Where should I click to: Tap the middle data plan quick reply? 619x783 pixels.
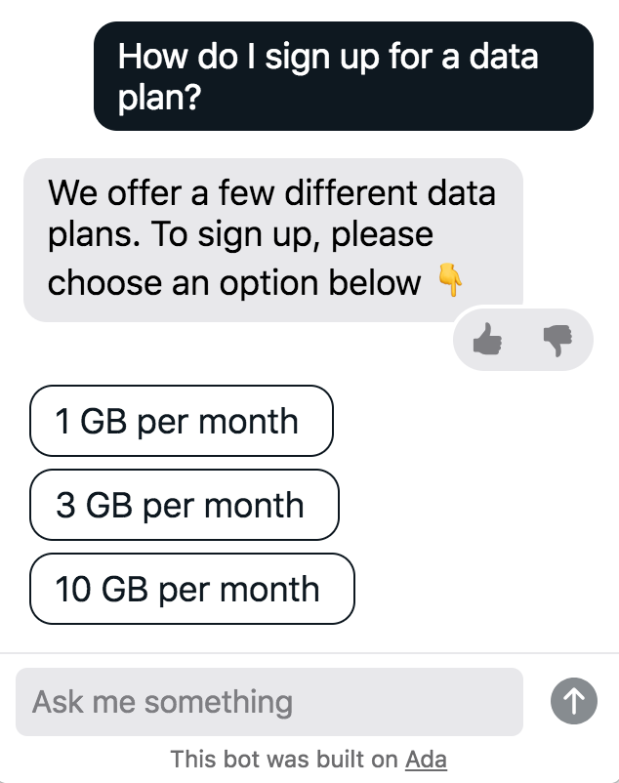point(185,505)
